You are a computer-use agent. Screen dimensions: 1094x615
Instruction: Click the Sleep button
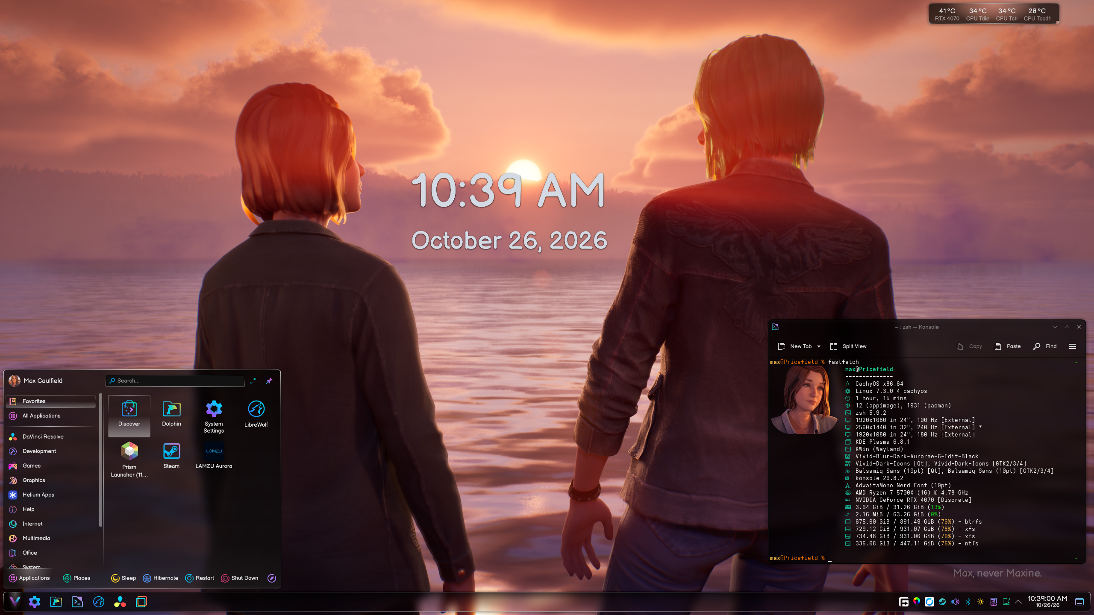point(124,578)
